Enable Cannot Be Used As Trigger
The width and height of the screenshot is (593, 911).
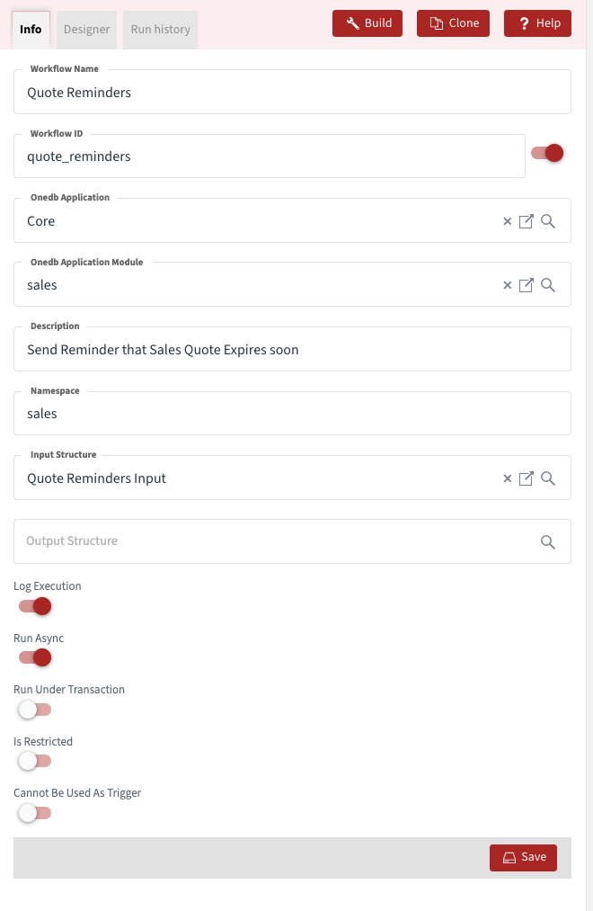(34, 813)
